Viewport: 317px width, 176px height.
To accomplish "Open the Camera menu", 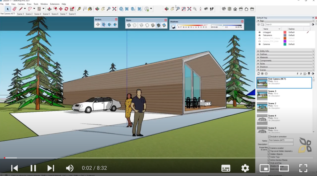I will tap(21, 4).
